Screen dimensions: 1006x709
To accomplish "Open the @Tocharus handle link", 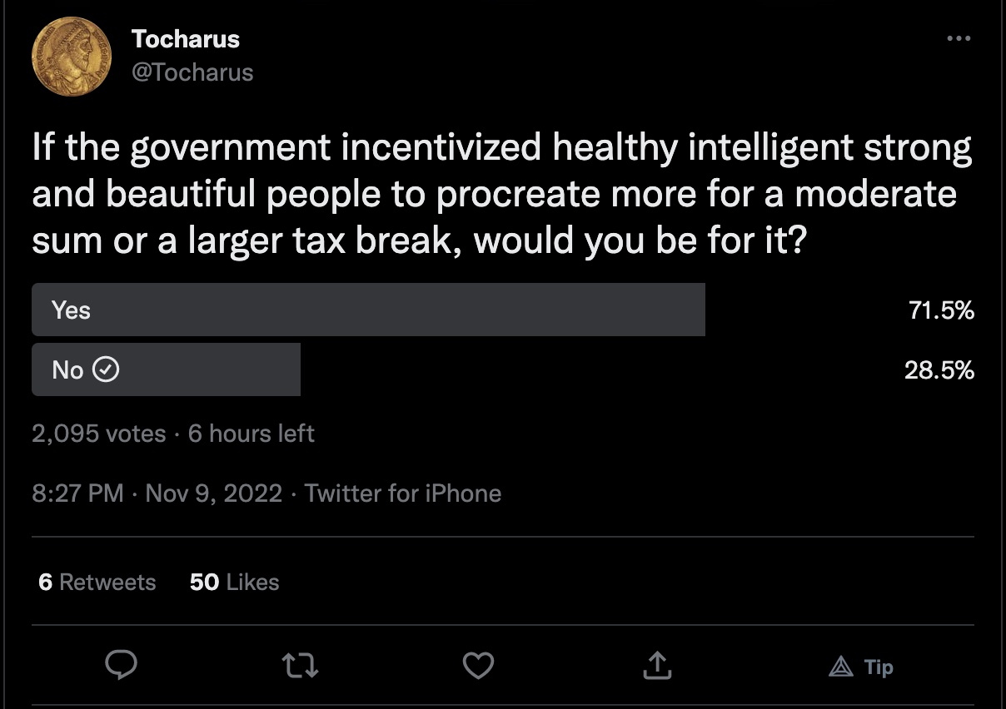I will pyautogui.click(x=192, y=72).
